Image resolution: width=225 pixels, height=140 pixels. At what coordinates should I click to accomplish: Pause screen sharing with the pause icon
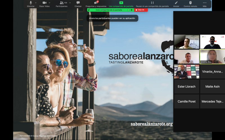(x=152, y=3)
